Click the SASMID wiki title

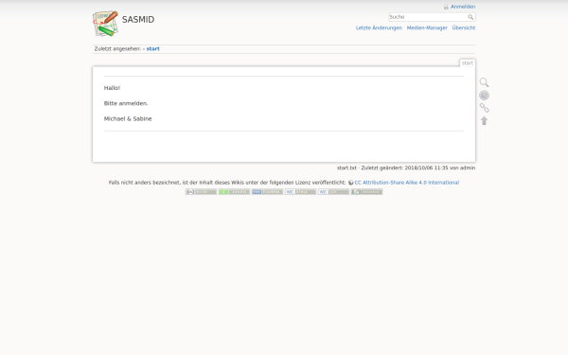coord(138,20)
